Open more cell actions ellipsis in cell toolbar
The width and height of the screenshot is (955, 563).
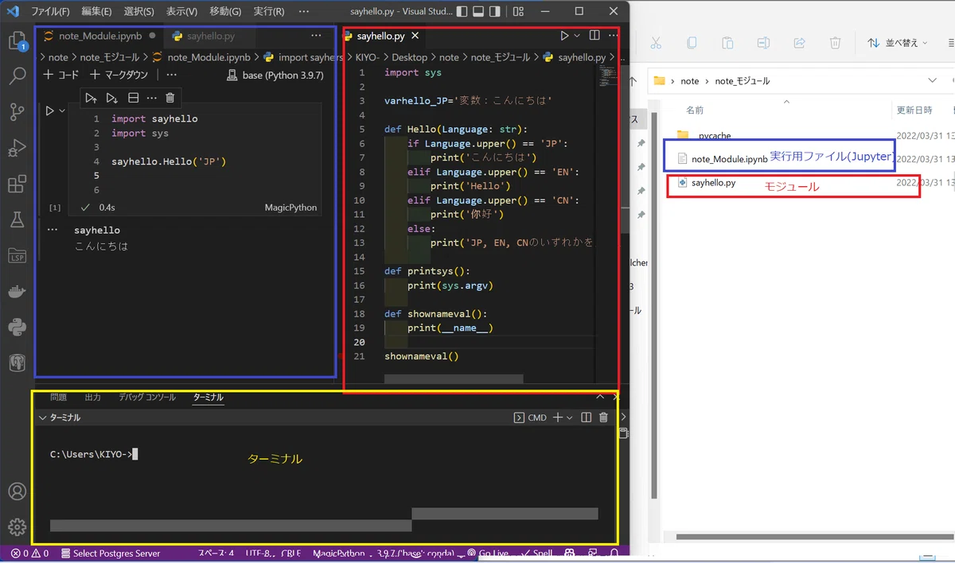(x=151, y=98)
